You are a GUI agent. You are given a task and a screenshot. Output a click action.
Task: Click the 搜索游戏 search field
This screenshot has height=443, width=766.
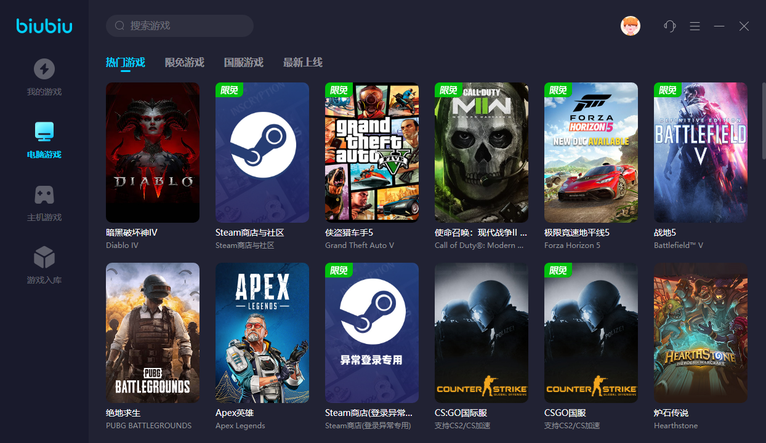[x=185, y=26]
